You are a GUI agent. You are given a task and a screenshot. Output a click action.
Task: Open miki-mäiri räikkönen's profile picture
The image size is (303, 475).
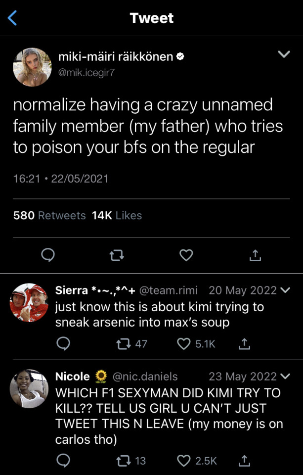click(x=32, y=67)
